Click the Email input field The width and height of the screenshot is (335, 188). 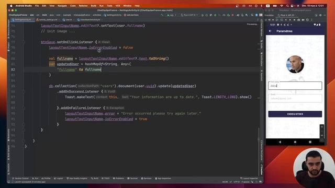tap(295, 98)
